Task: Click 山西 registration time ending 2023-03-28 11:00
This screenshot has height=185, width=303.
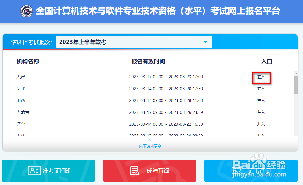Action: [166, 100]
